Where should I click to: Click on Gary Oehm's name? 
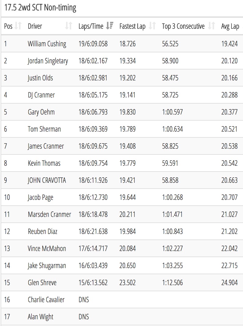pos(41,112)
